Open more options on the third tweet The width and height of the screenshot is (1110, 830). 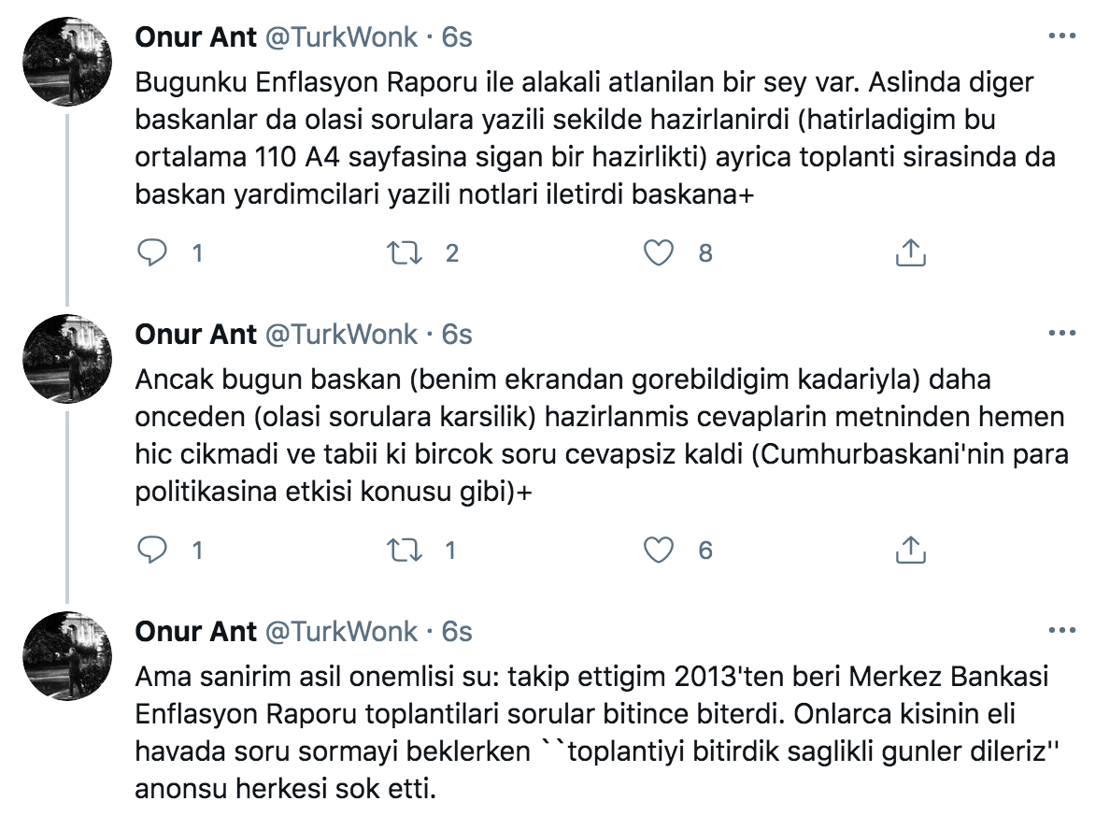pyautogui.click(x=1062, y=632)
